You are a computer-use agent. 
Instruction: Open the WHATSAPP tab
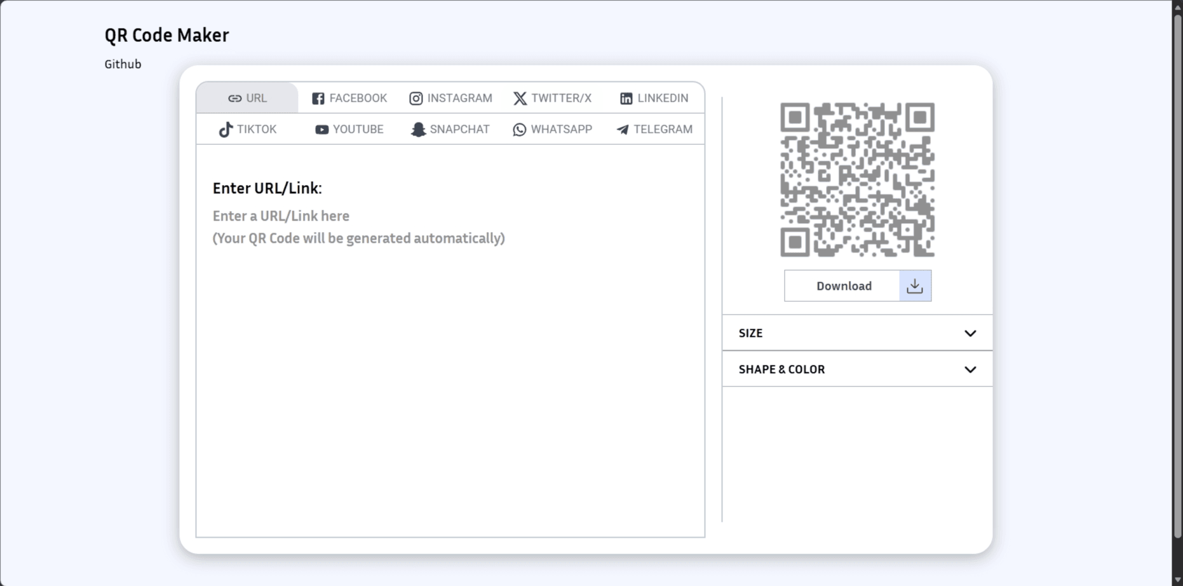[552, 129]
